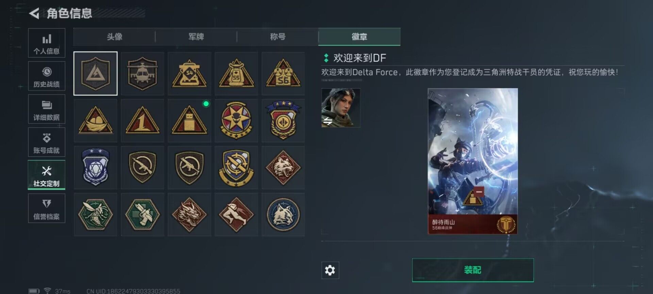Click the 装配 equip button
Image resolution: width=653 pixels, height=294 pixels.
click(x=473, y=270)
